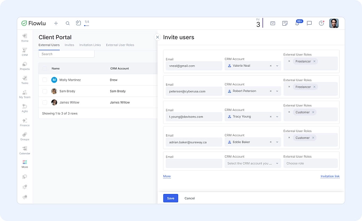The image size is (362, 221).
Task: Switch to External User Roles tab
Action: coord(120,45)
